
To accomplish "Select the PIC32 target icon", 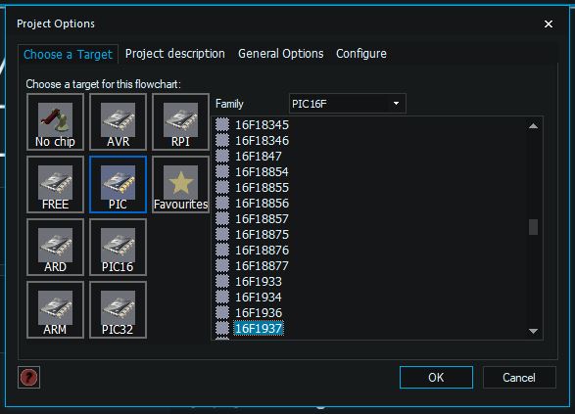I will tap(119, 310).
